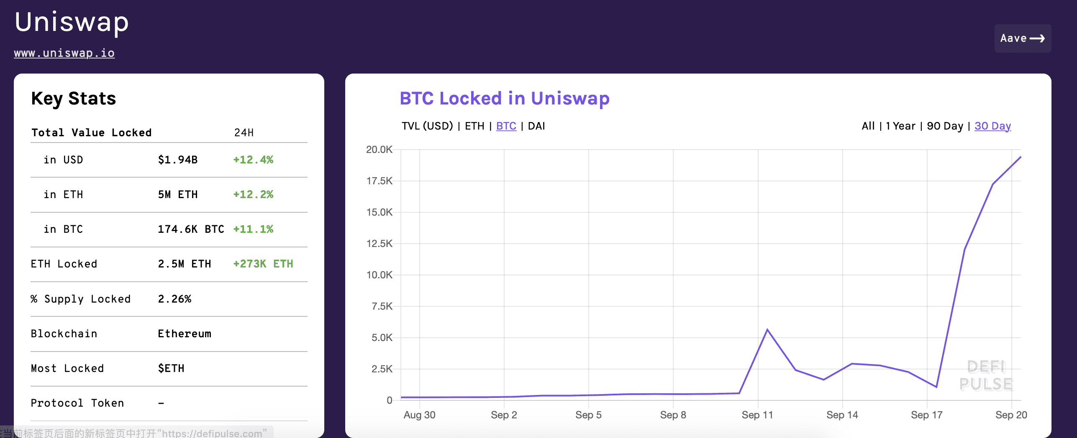
Task: Click the chart peak near Sep 11
Action: pos(767,330)
